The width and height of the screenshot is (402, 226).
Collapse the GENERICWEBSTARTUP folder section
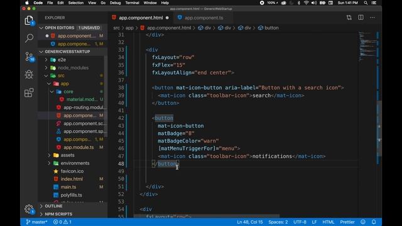(x=41, y=51)
